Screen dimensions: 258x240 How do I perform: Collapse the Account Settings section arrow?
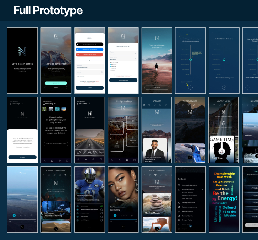202,190
